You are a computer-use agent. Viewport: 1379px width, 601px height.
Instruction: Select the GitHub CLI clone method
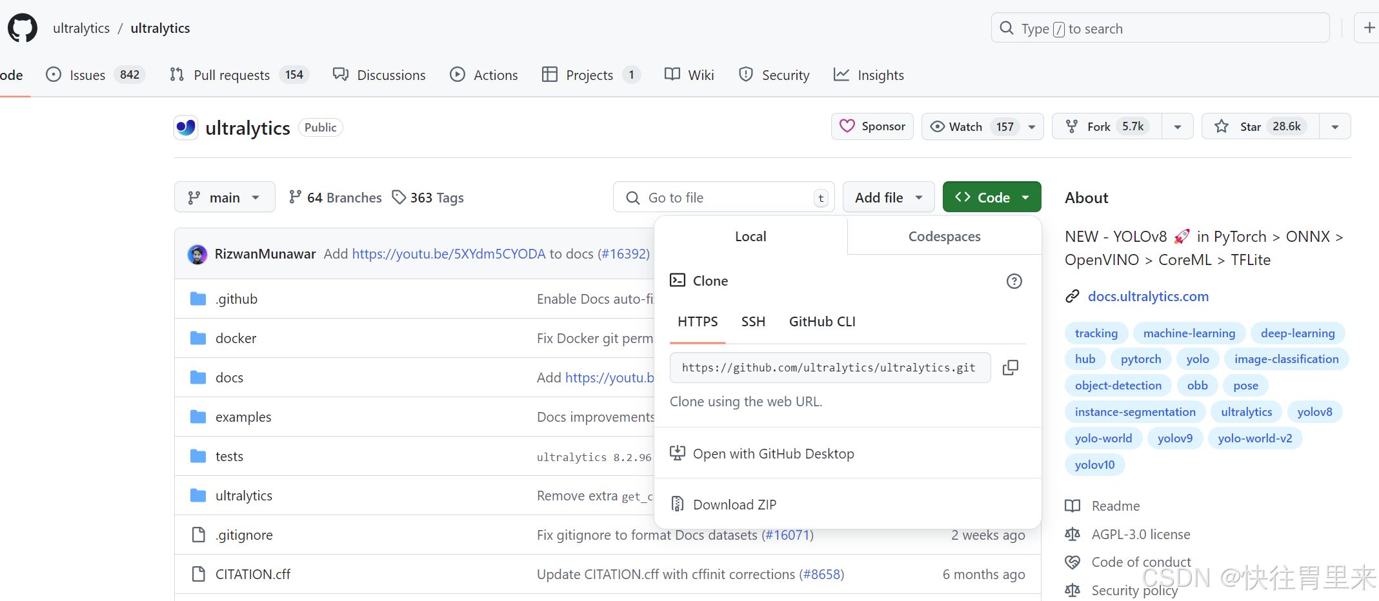pos(822,322)
